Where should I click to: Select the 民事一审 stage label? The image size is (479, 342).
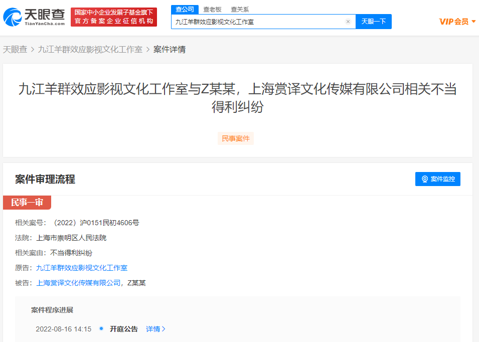click(x=27, y=203)
